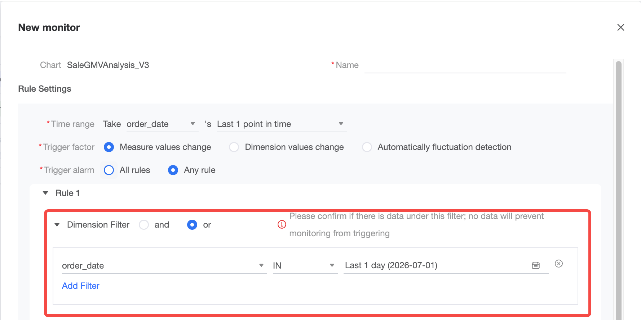Select All rules trigger alarm
Image resolution: width=641 pixels, height=320 pixels.
pos(109,170)
